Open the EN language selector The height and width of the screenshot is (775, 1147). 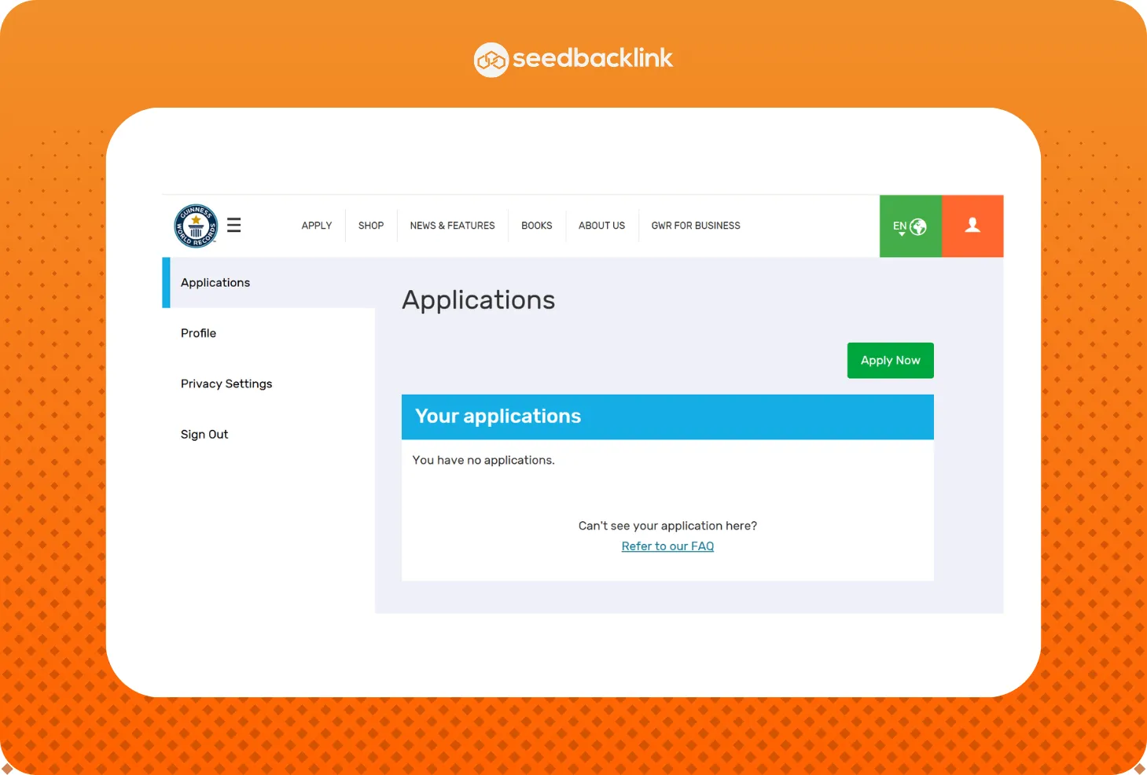(910, 226)
